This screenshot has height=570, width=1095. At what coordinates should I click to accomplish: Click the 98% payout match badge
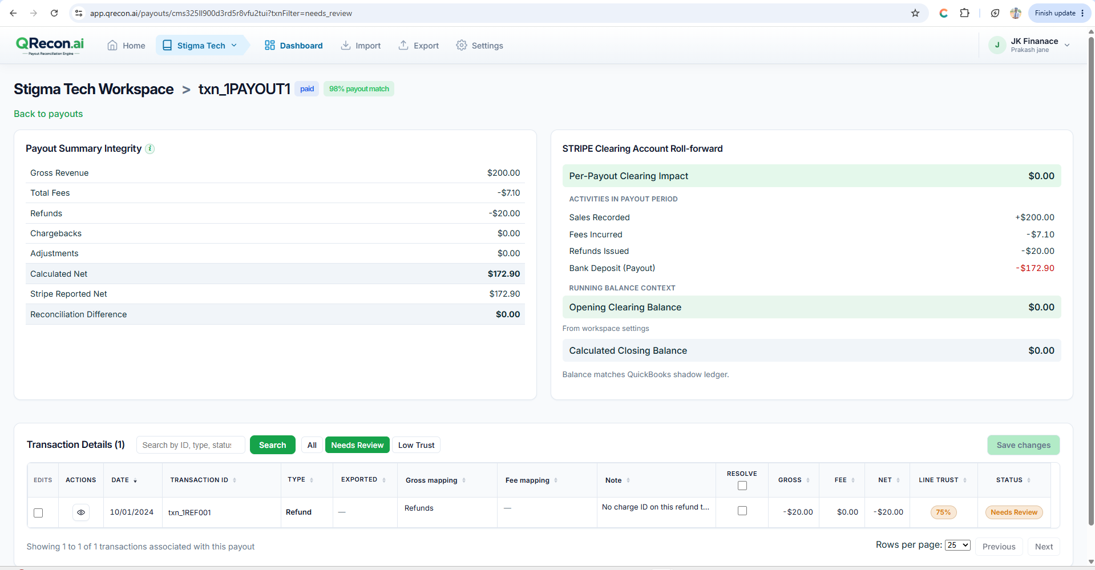pos(359,89)
